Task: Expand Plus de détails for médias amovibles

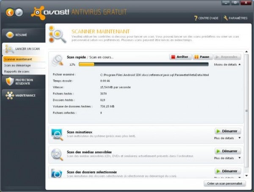Action: [227, 158]
